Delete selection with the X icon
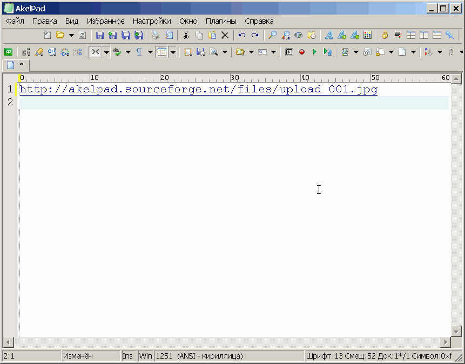Screen dimensions: 465x364 click(x=225, y=35)
